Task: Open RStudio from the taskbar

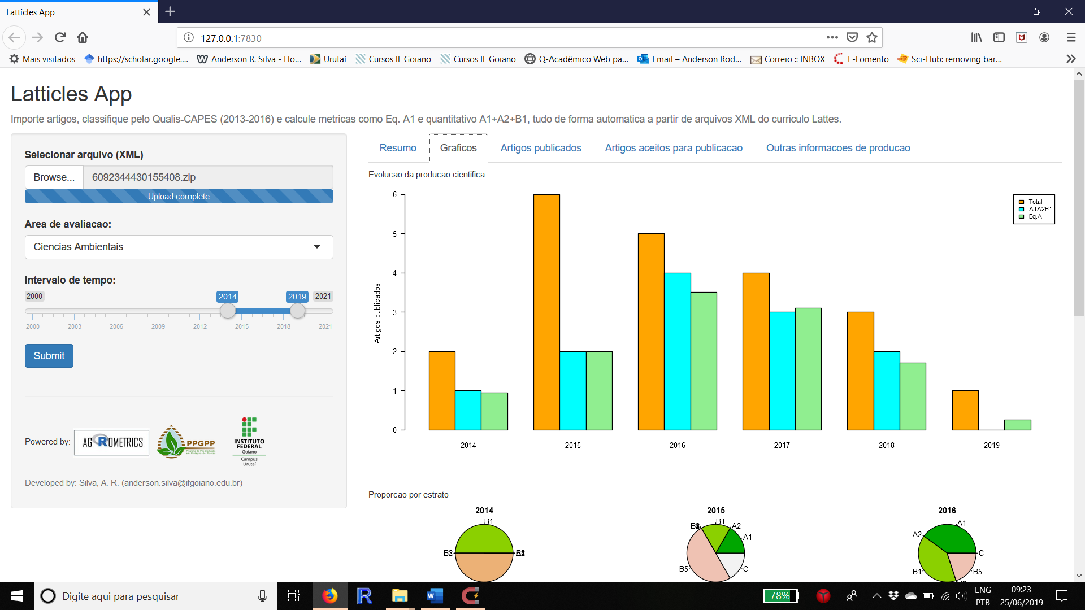Action: (x=364, y=596)
